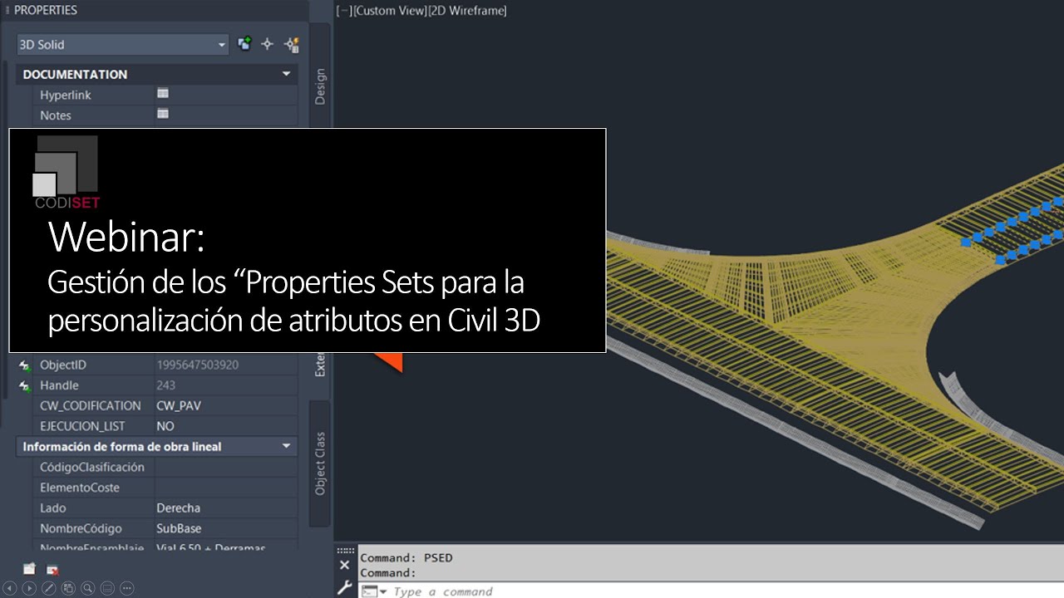Click the command line grip handle
The width and height of the screenshot is (1064, 598).
point(345,550)
